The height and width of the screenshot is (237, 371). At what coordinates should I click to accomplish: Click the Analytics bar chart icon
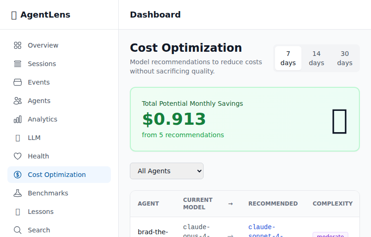pyautogui.click(x=18, y=119)
